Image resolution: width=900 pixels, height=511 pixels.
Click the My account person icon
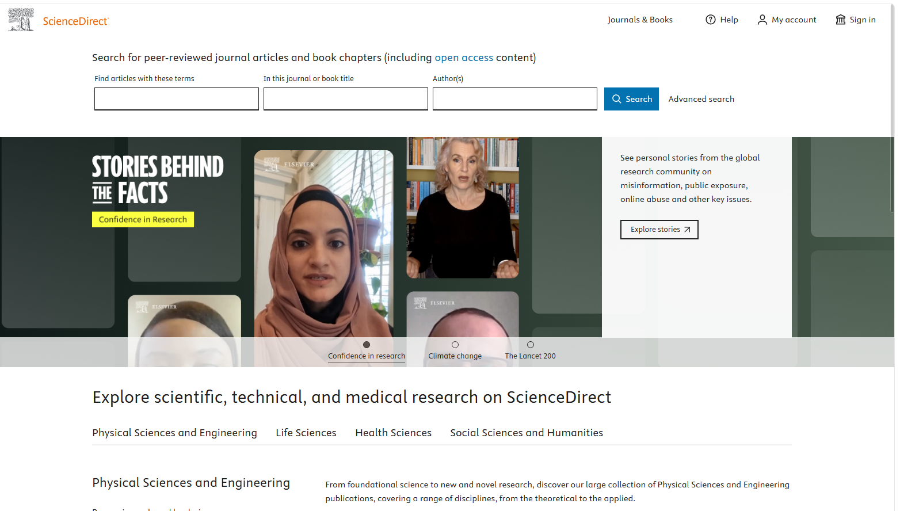click(762, 19)
